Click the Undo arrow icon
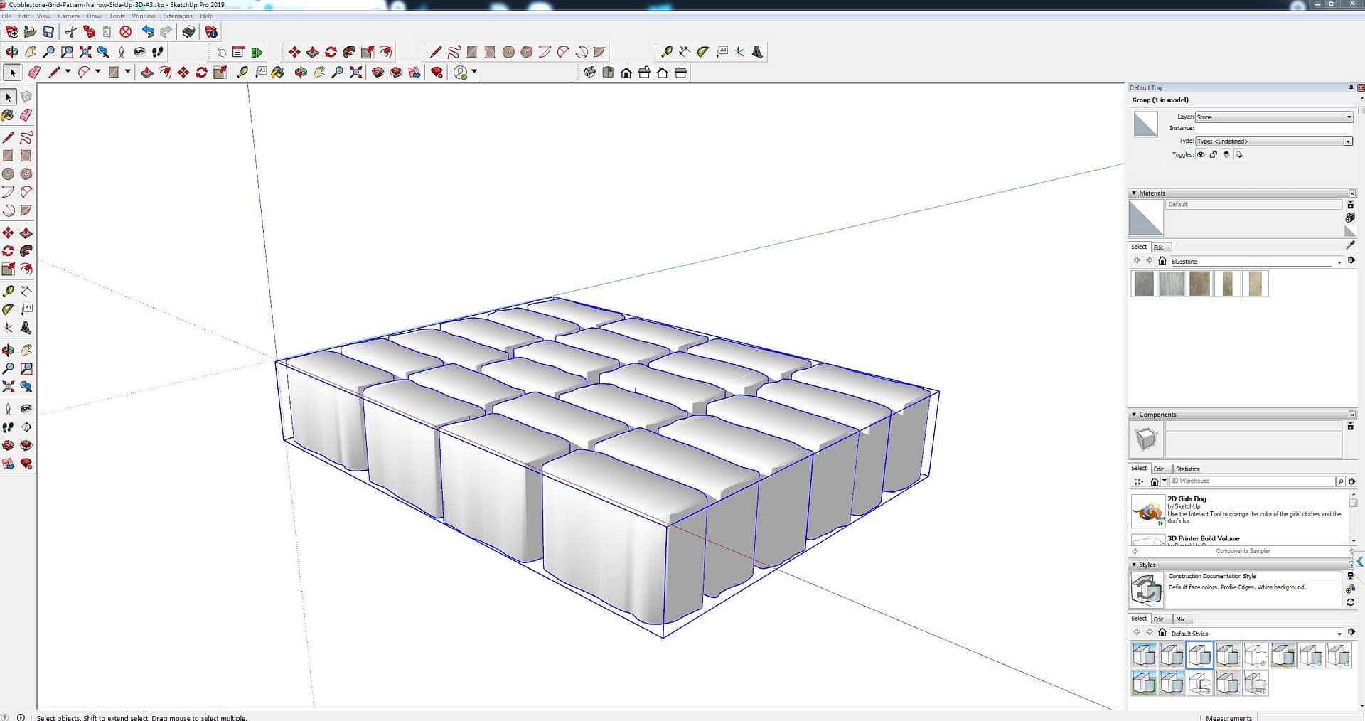 (x=148, y=32)
